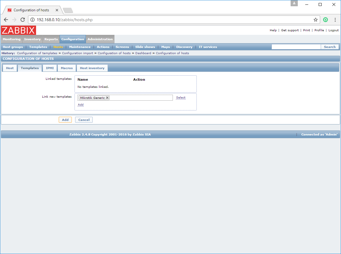The height and width of the screenshot is (254, 341).
Task: Open the Monitoring menu
Action: click(12, 39)
